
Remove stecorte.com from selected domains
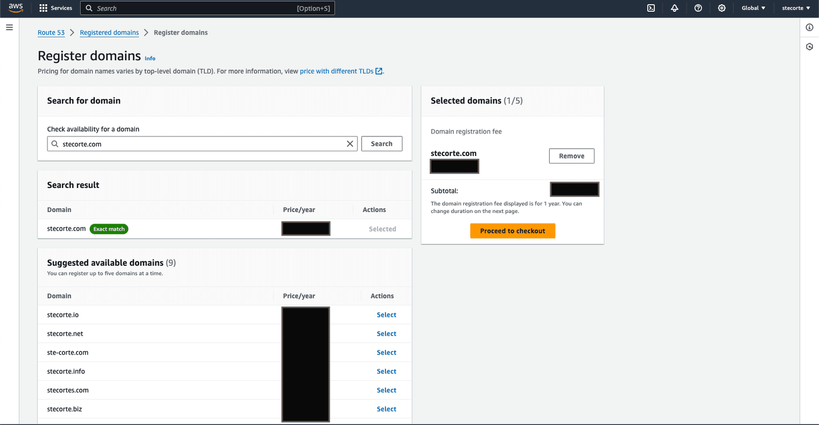pos(572,156)
